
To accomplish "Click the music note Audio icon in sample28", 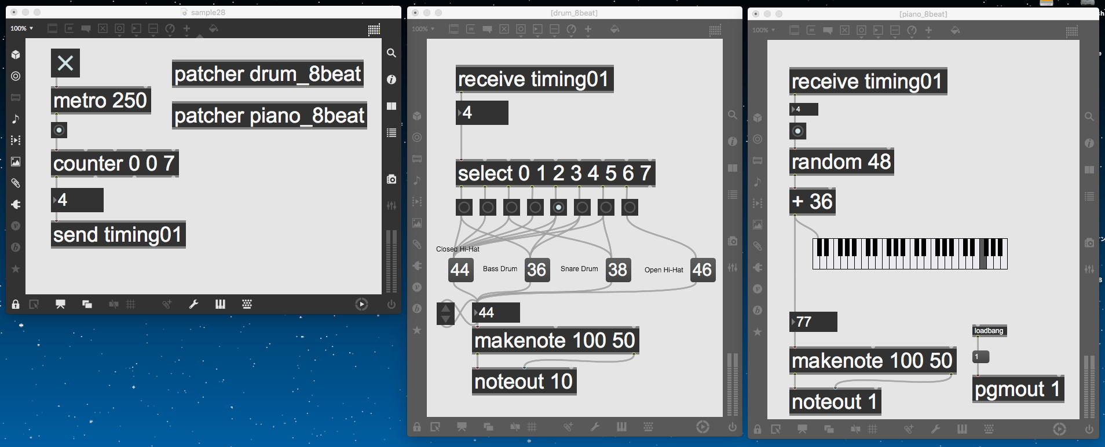I will coord(16,119).
